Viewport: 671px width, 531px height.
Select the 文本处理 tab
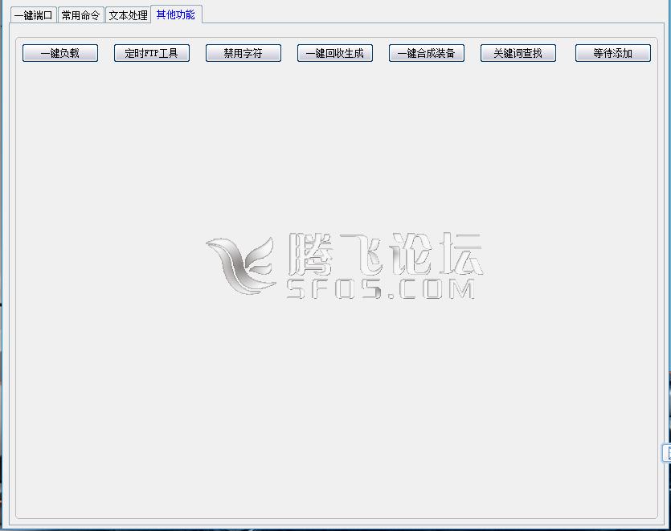[x=128, y=15]
